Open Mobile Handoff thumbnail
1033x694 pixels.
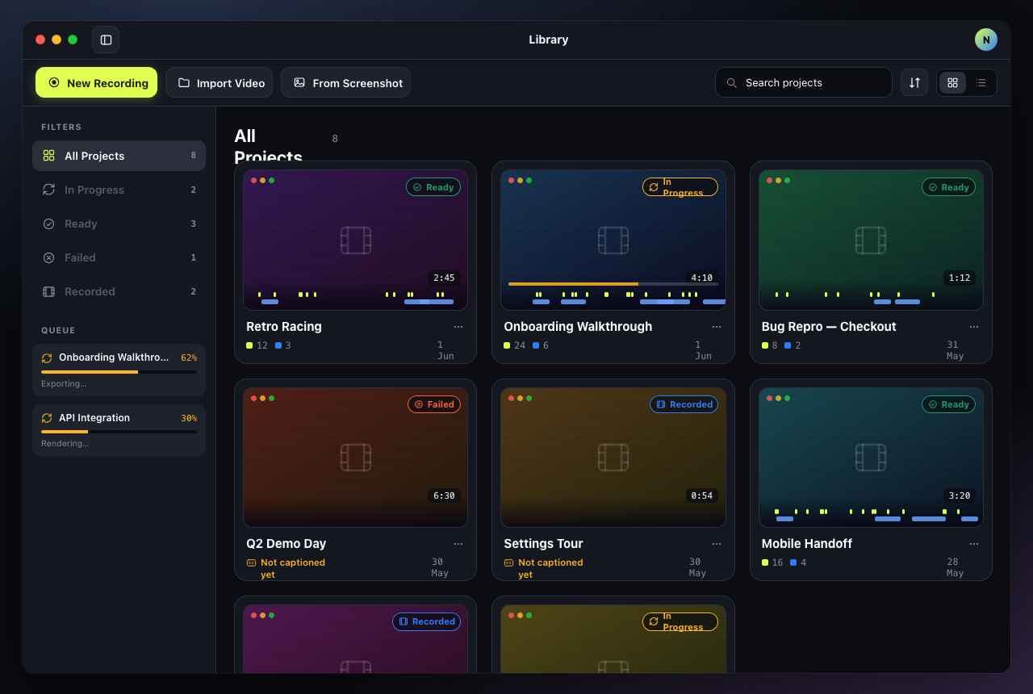pos(871,457)
